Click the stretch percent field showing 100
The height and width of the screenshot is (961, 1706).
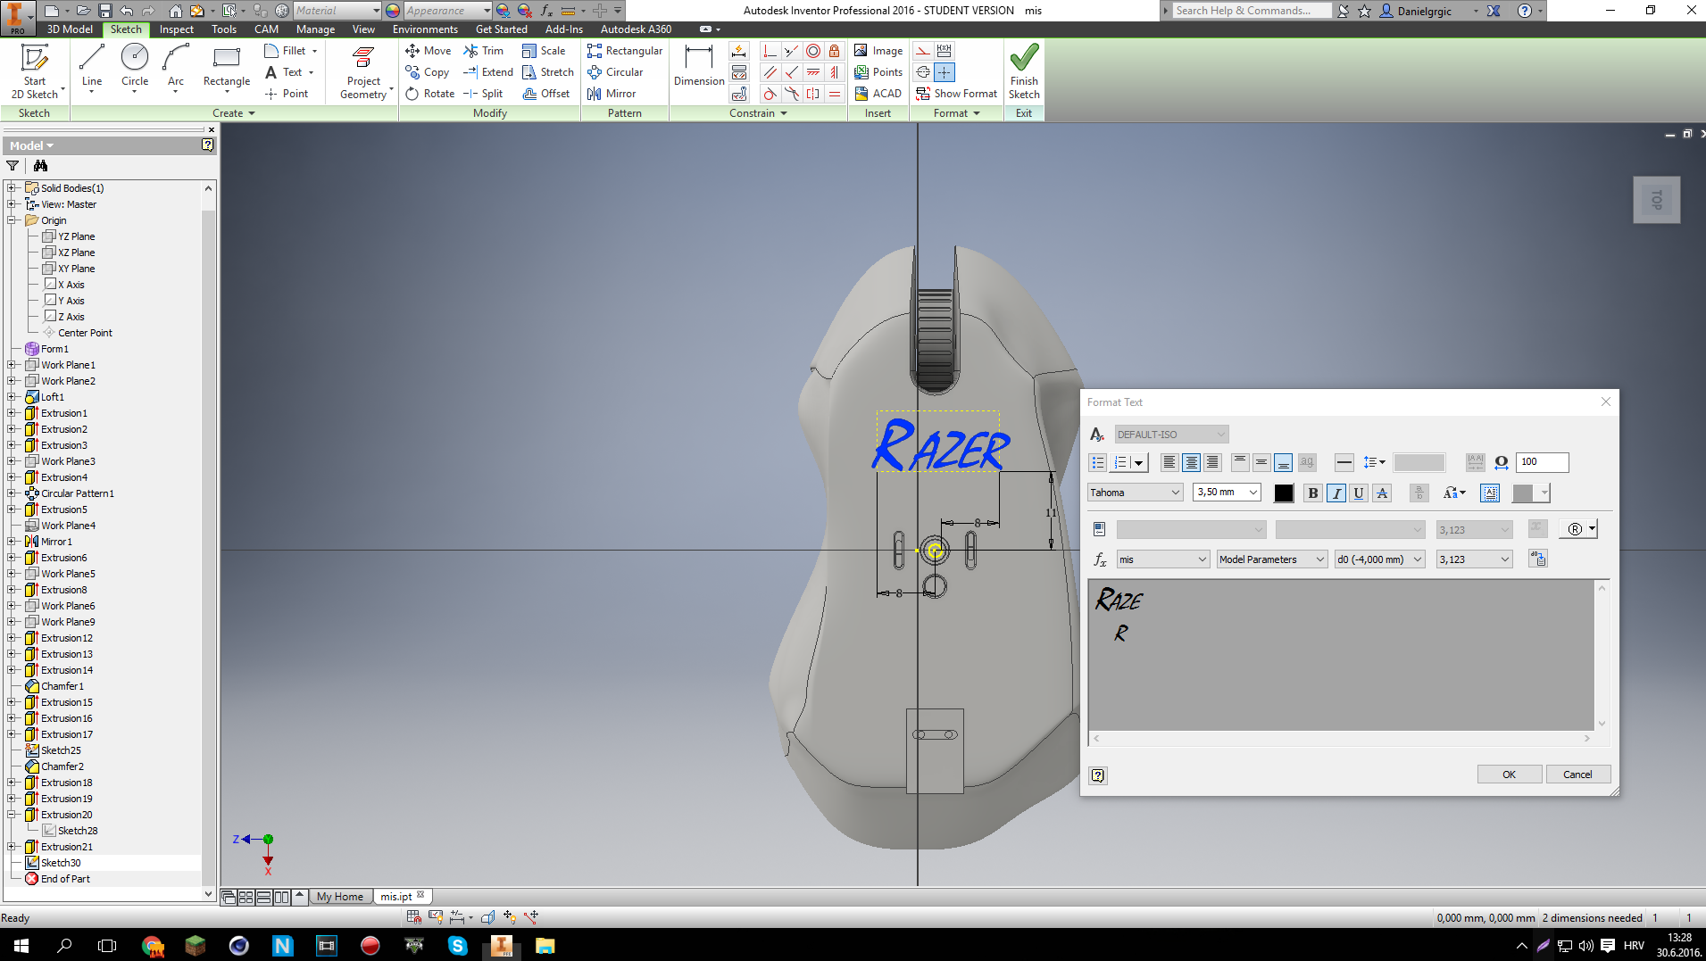click(1543, 462)
